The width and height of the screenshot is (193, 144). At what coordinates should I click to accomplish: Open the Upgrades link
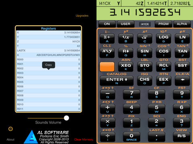82,16
